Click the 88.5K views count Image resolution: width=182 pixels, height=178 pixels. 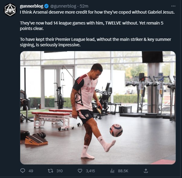(x=123, y=171)
